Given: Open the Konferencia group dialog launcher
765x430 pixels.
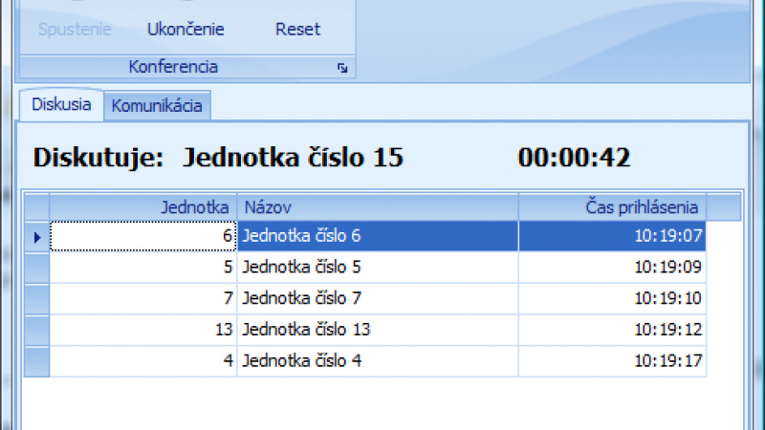Looking at the screenshot, I should [x=341, y=68].
